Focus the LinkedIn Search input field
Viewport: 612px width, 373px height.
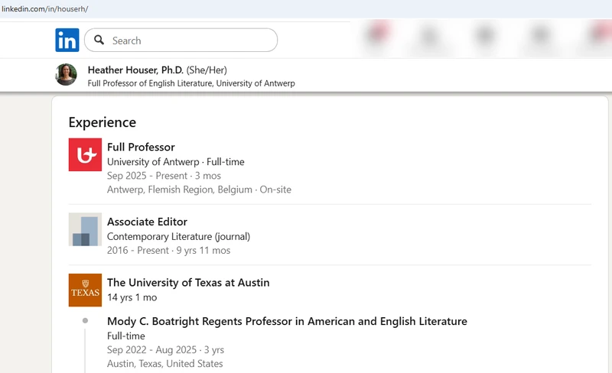tap(181, 40)
